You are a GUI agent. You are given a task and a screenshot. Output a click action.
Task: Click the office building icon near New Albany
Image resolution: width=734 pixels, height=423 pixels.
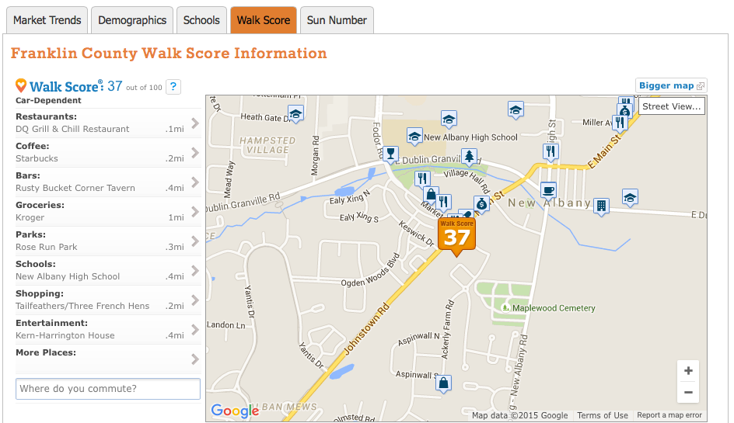pos(600,206)
